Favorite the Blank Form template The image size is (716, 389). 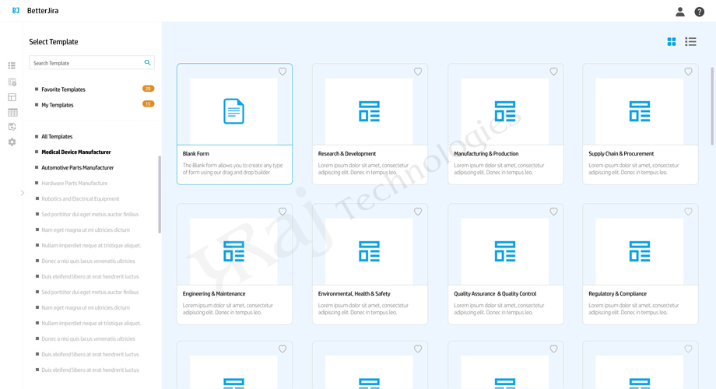click(283, 72)
